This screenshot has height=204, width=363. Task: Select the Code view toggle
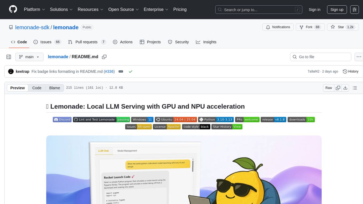pyautogui.click(x=37, y=88)
